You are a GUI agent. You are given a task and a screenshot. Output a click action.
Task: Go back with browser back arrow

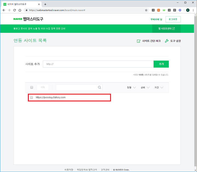point(4,10)
